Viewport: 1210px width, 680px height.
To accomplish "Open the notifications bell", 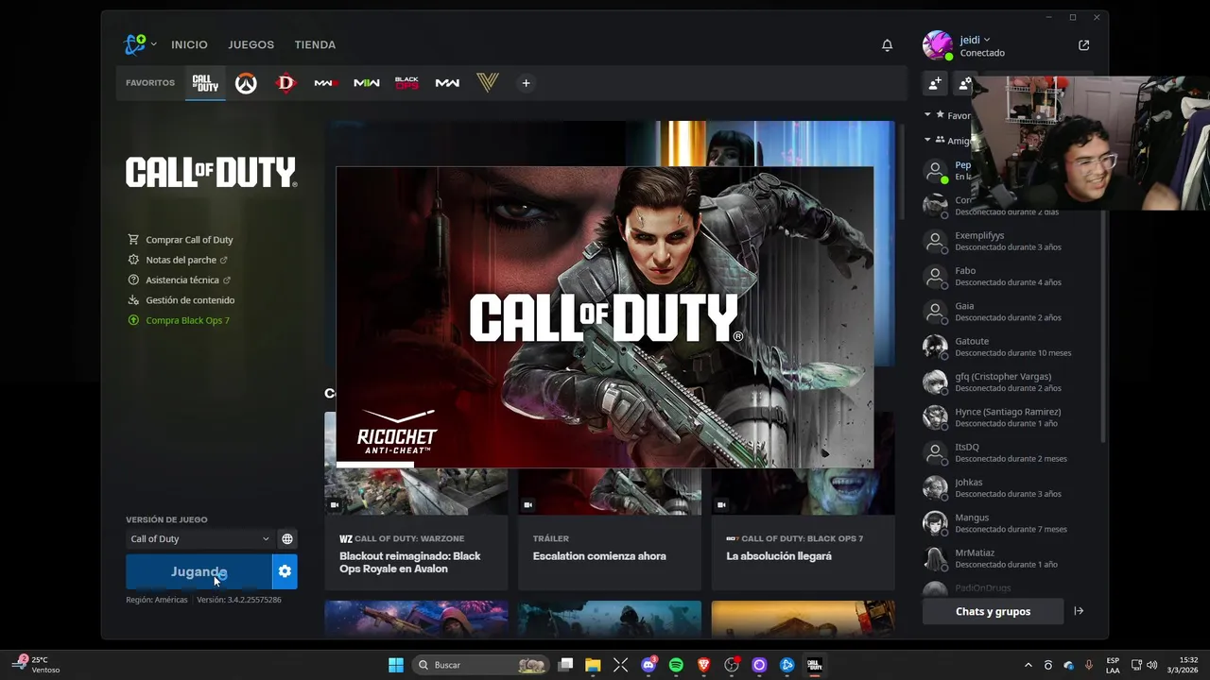I will [887, 45].
